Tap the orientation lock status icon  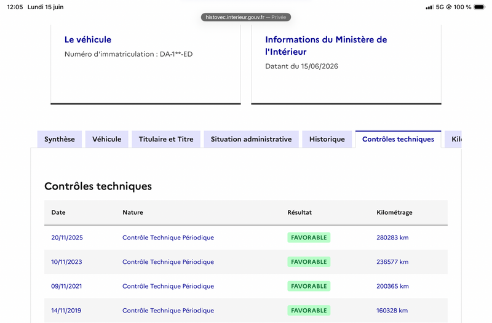(449, 7)
